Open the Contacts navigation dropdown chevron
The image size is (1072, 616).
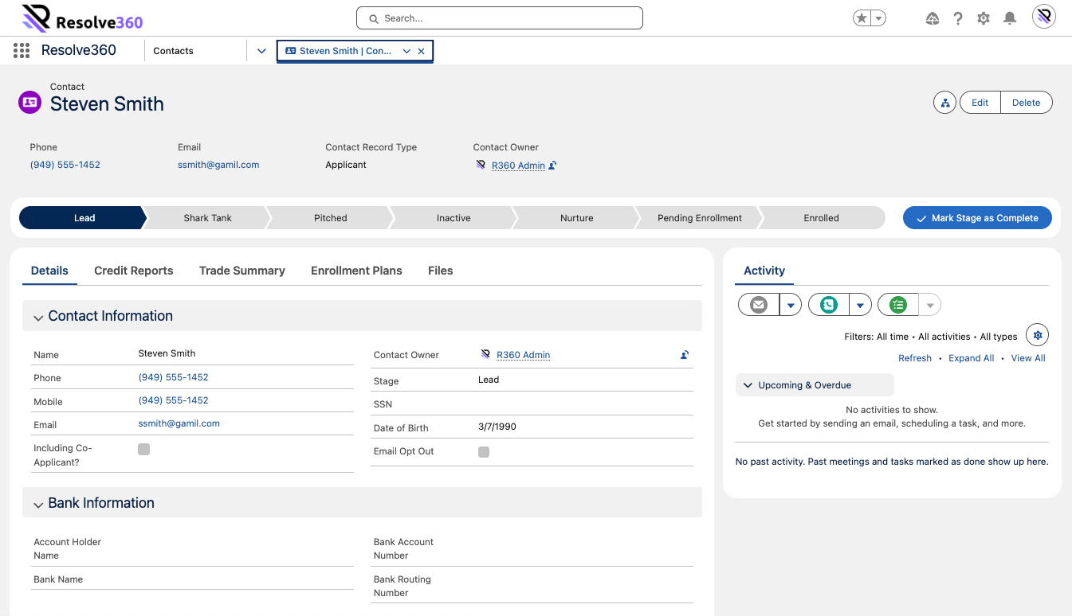[x=261, y=51]
